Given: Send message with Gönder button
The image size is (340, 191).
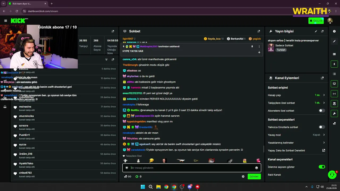Looking at the screenshot, I should (254, 176).
